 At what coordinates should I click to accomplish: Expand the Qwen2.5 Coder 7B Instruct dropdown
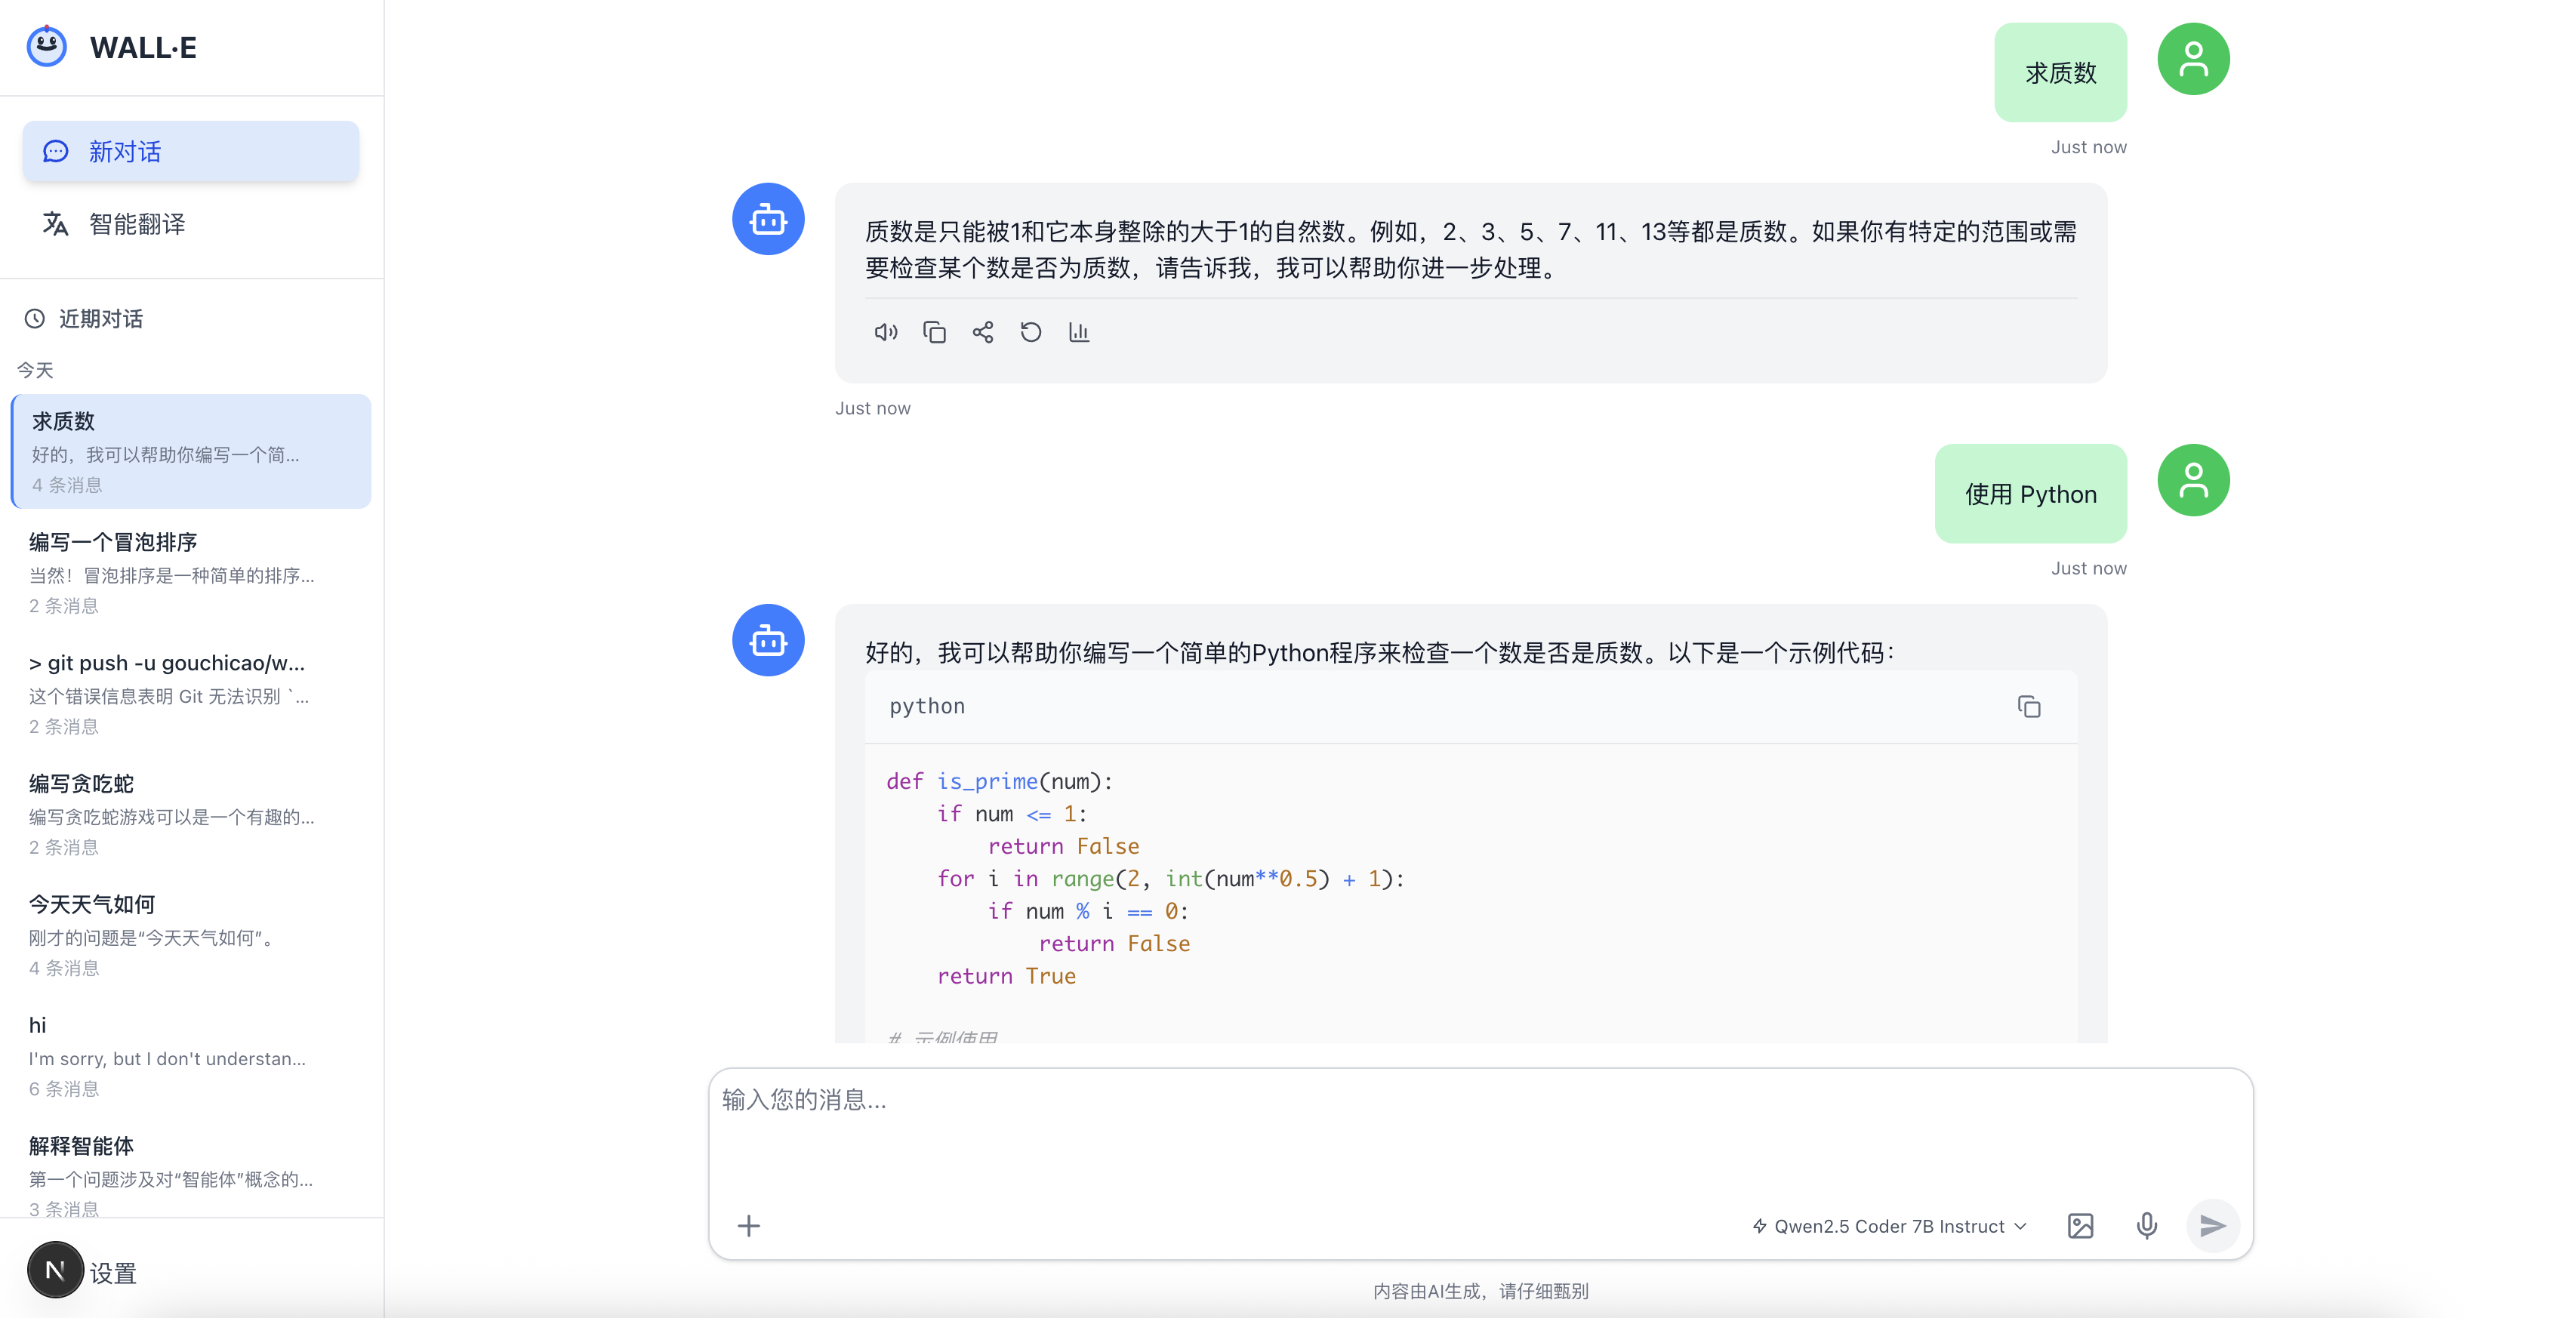tap(1889, 1226)
